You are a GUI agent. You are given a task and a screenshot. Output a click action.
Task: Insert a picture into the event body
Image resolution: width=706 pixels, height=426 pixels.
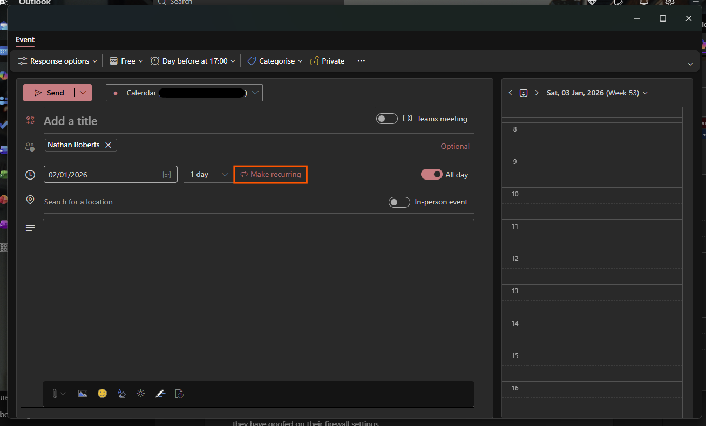83,394
